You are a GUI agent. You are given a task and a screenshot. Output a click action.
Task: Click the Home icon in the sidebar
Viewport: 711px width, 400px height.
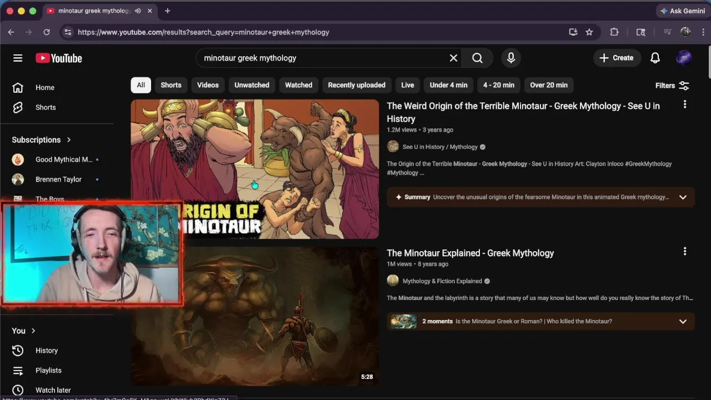[18, 87]
